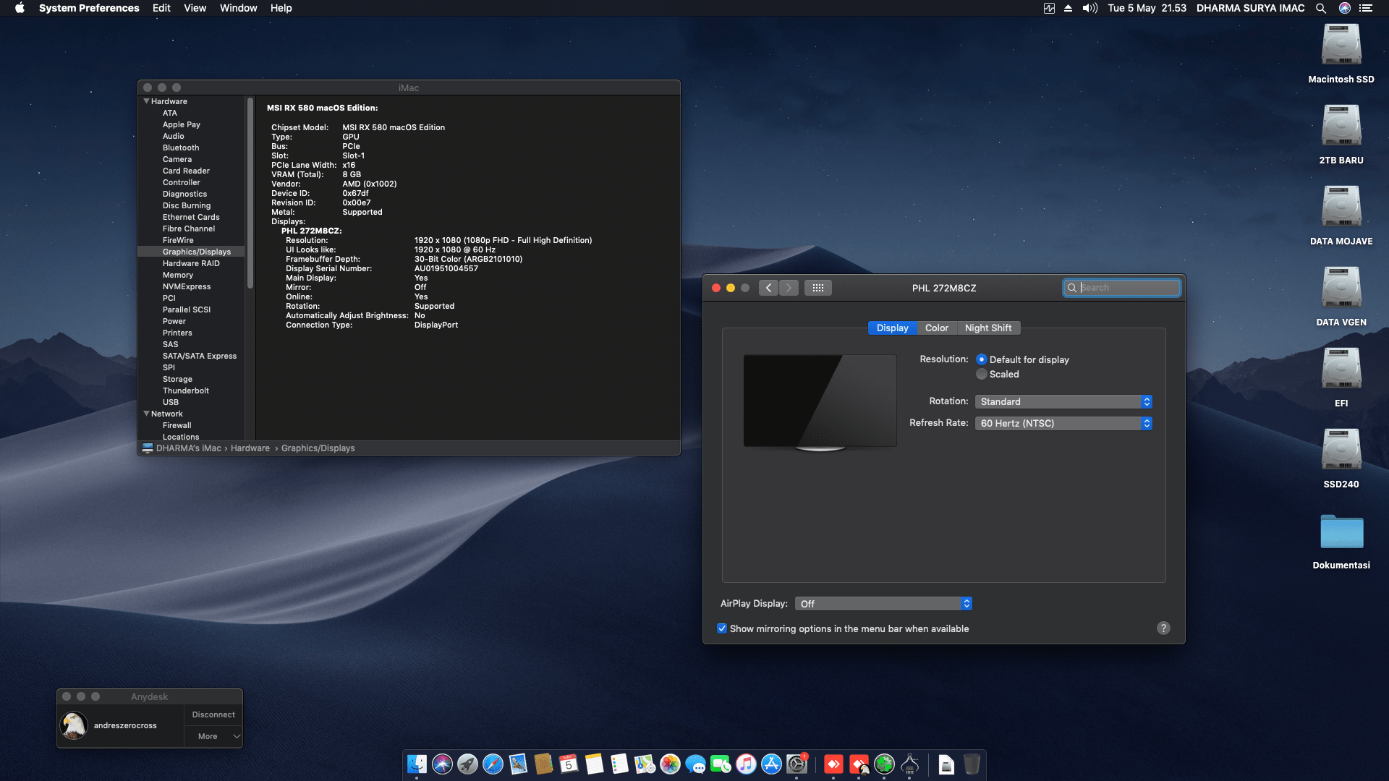The image size is (1389, 781).
Task: Click Hardware in iMac path bar
Action: [250, 448]
